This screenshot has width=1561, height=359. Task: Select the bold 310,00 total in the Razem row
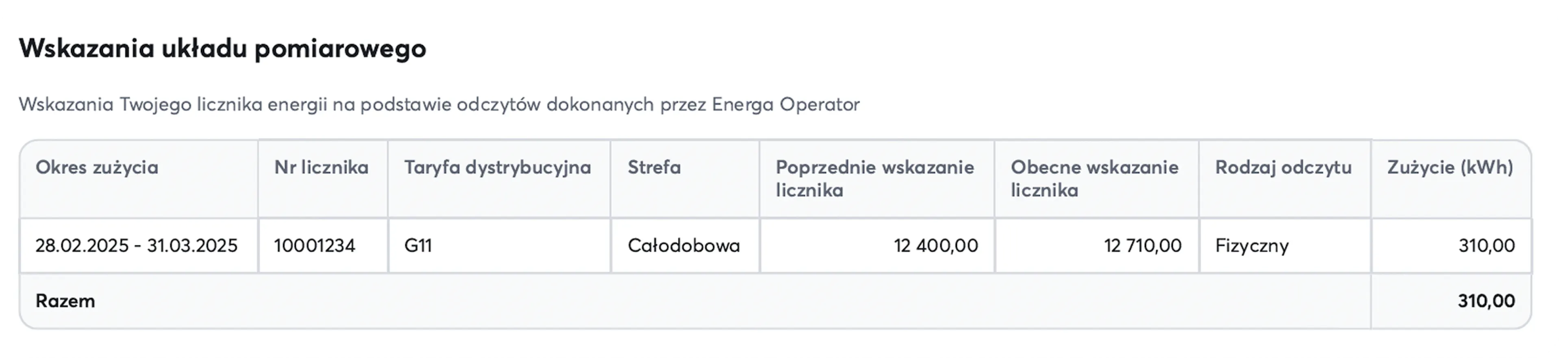(1486, 301)
